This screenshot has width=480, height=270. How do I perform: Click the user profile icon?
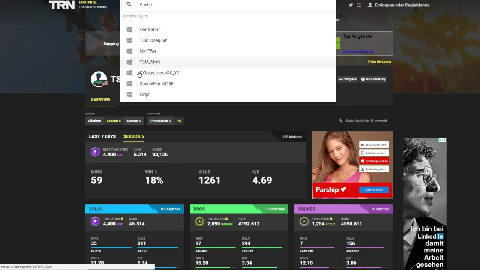[x=370, y=5]
